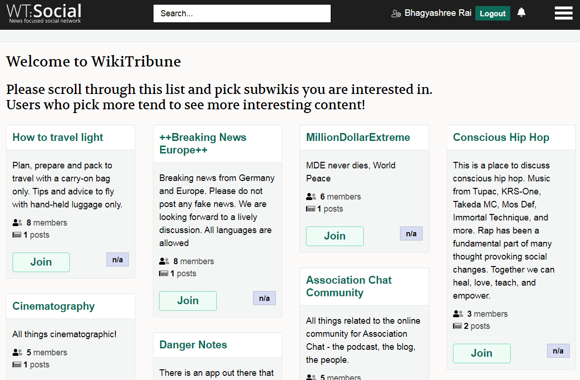Click posts icon in Breaking News Europe card
Viewport: 580px width, 380px height.
coord(164,273)
